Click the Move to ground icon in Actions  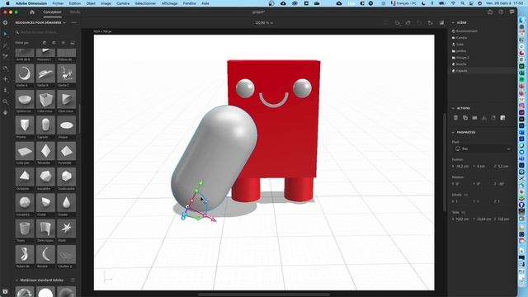coord(484,118)
